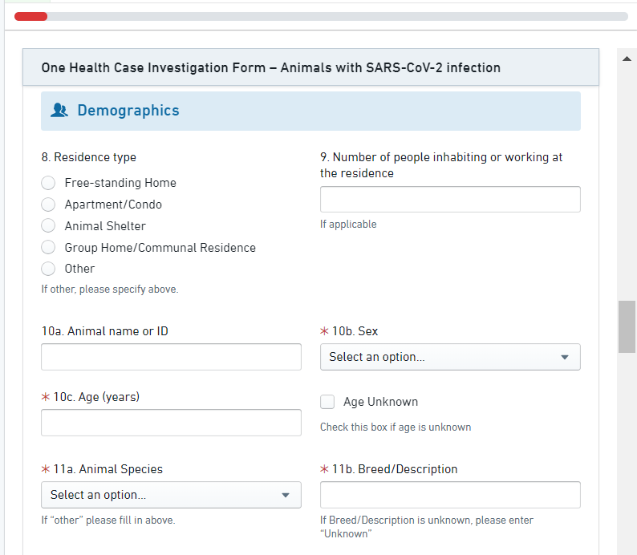Click the Age (years) input field
This screenshot has height=555, width=637.
pyautogui.click(x=171, y=423)
